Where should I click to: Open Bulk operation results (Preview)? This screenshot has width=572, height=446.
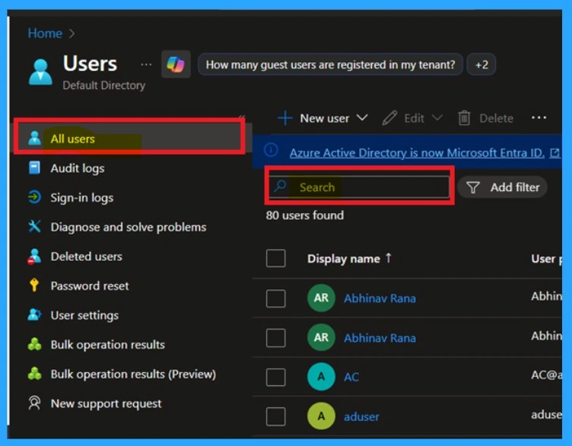pos(133,374)
